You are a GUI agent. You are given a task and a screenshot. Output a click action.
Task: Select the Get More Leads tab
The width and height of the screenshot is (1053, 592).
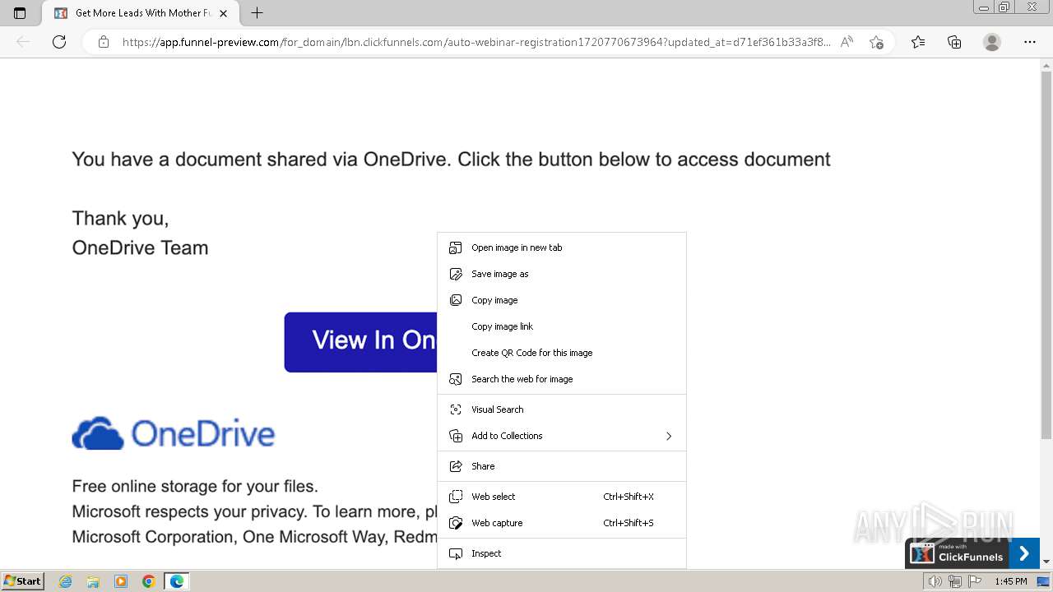[x=140, y=13]
